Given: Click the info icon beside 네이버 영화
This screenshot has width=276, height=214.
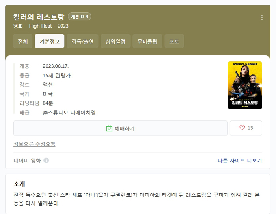Looking at the screenshot, I should tap(46, 160).
